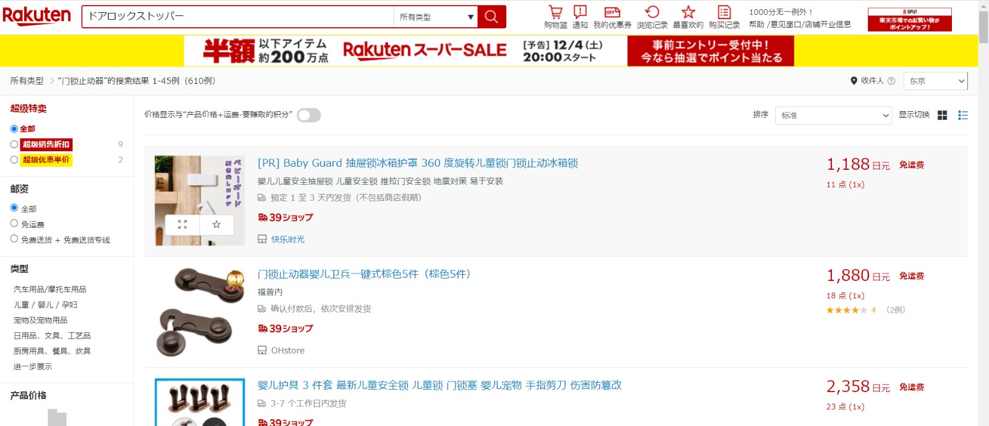
Task: Open the 意见窗口/店铺开业信息 link
Action: [810, 25]
